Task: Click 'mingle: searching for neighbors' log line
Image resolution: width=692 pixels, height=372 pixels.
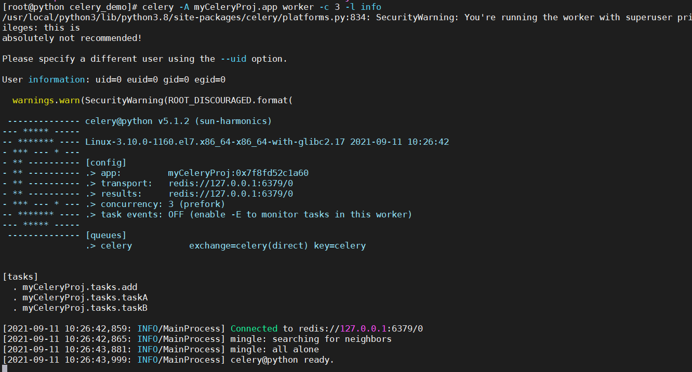Action: (x=197, y=339)
